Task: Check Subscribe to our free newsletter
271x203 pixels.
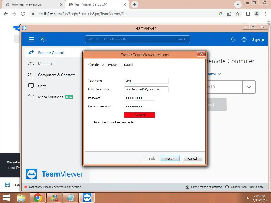Action: [x=91, y=122]
